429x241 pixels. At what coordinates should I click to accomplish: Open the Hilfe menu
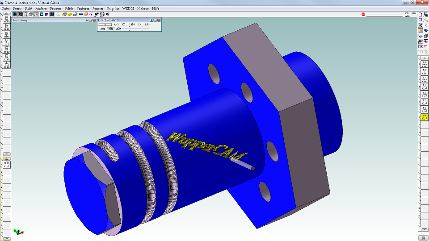[x=156, y=8]
